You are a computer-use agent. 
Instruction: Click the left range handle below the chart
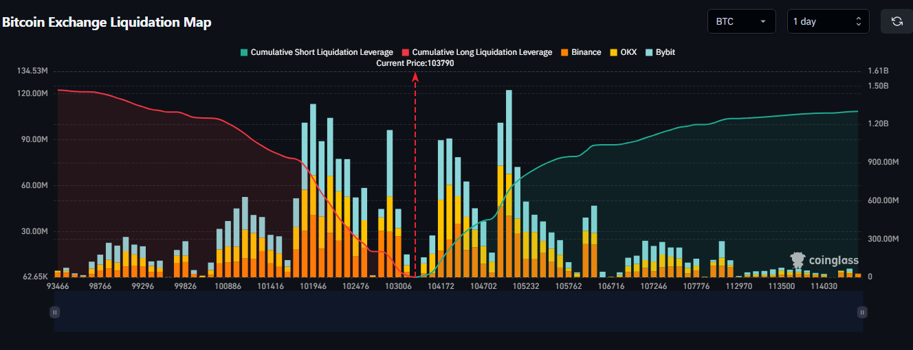(x=55, y=312)
